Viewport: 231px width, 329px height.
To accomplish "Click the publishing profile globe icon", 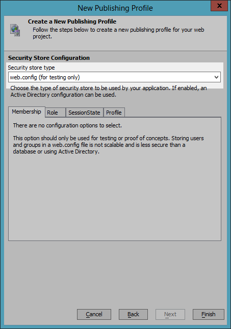I will pyautogui.click(x=15, y=30).
